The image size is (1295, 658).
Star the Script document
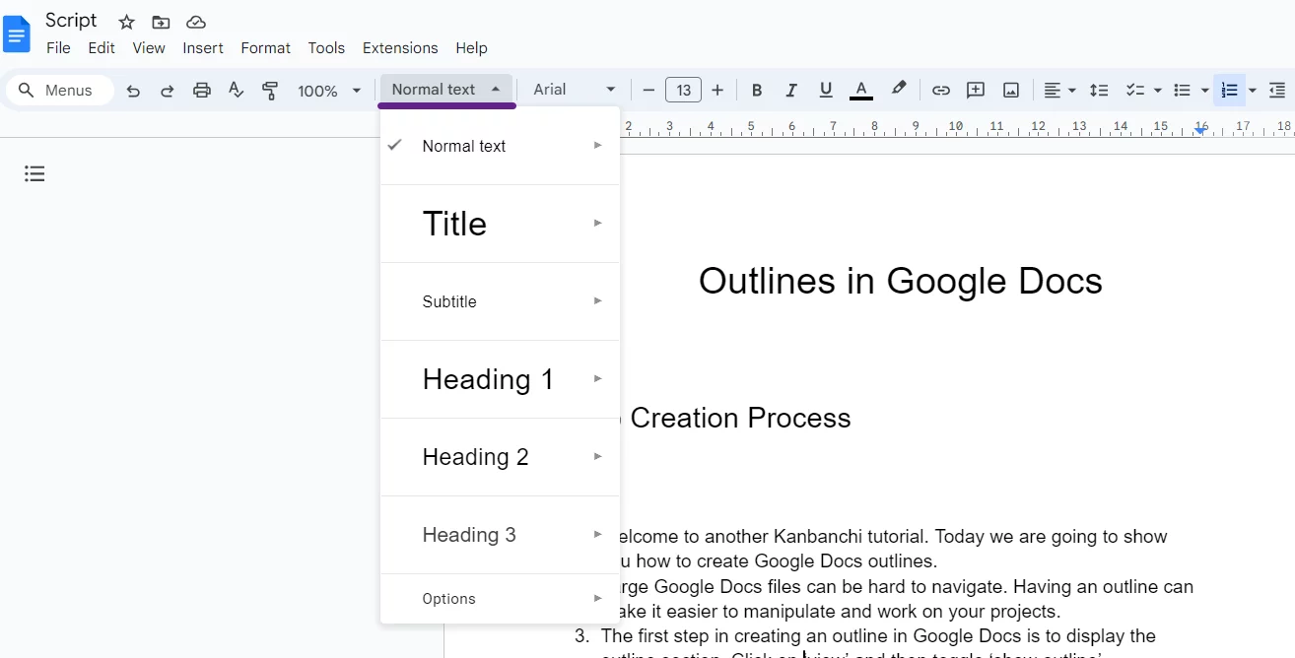click(126, 22)
